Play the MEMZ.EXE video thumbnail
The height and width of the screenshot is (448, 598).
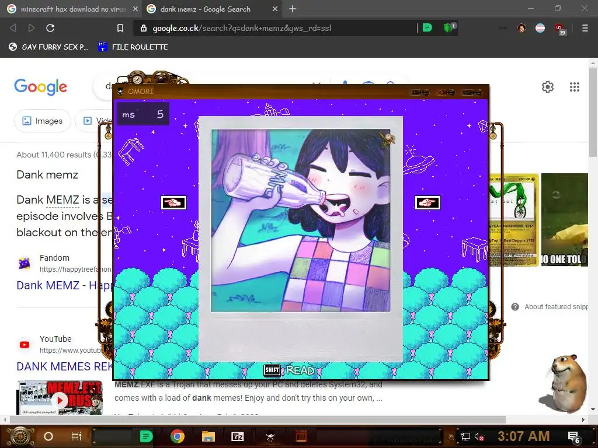point(60,398)
